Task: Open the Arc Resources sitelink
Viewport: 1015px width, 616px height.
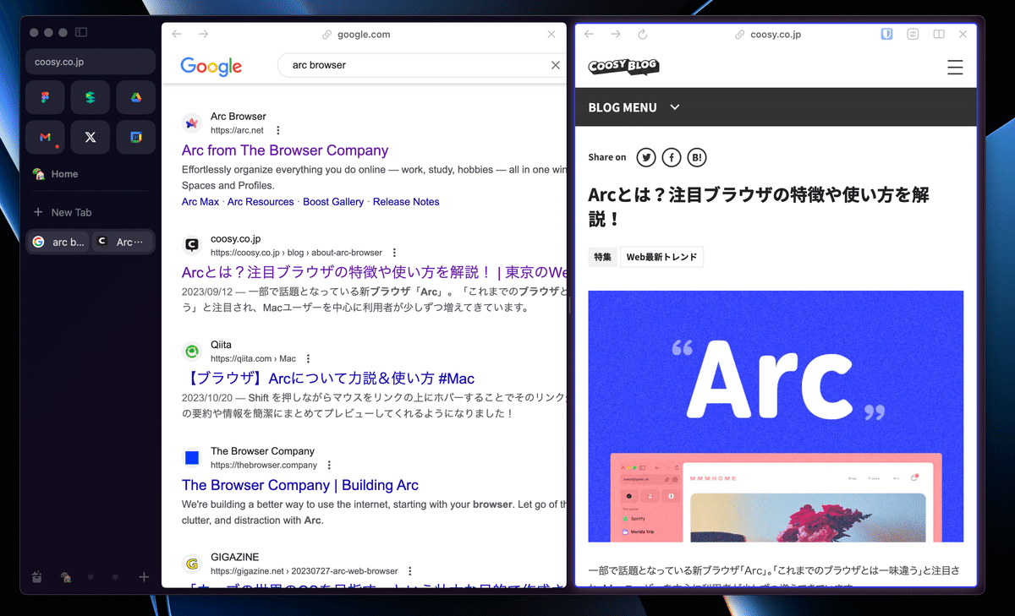Action: [261, 202]
